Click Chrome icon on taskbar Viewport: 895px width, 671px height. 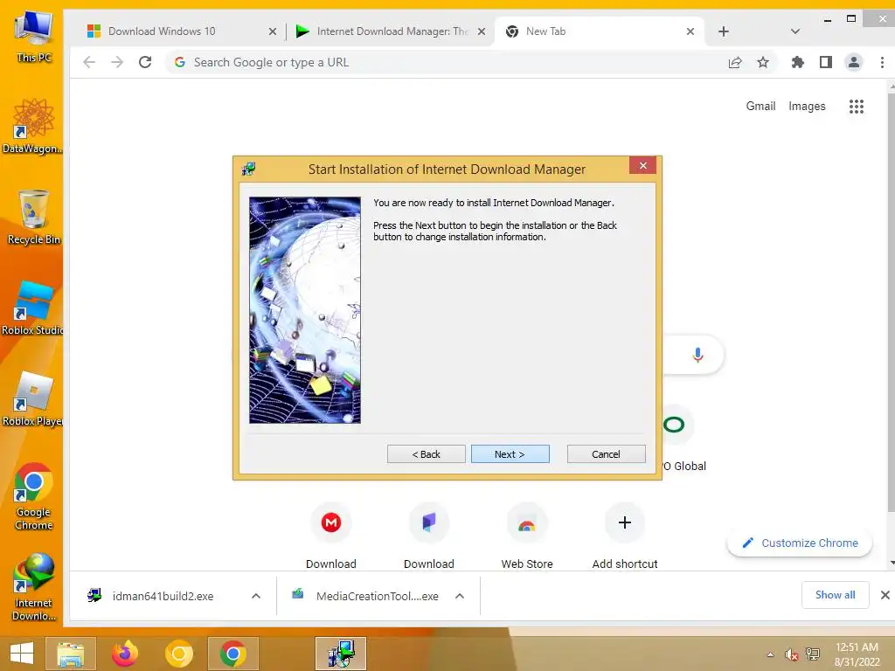(232, 654)
